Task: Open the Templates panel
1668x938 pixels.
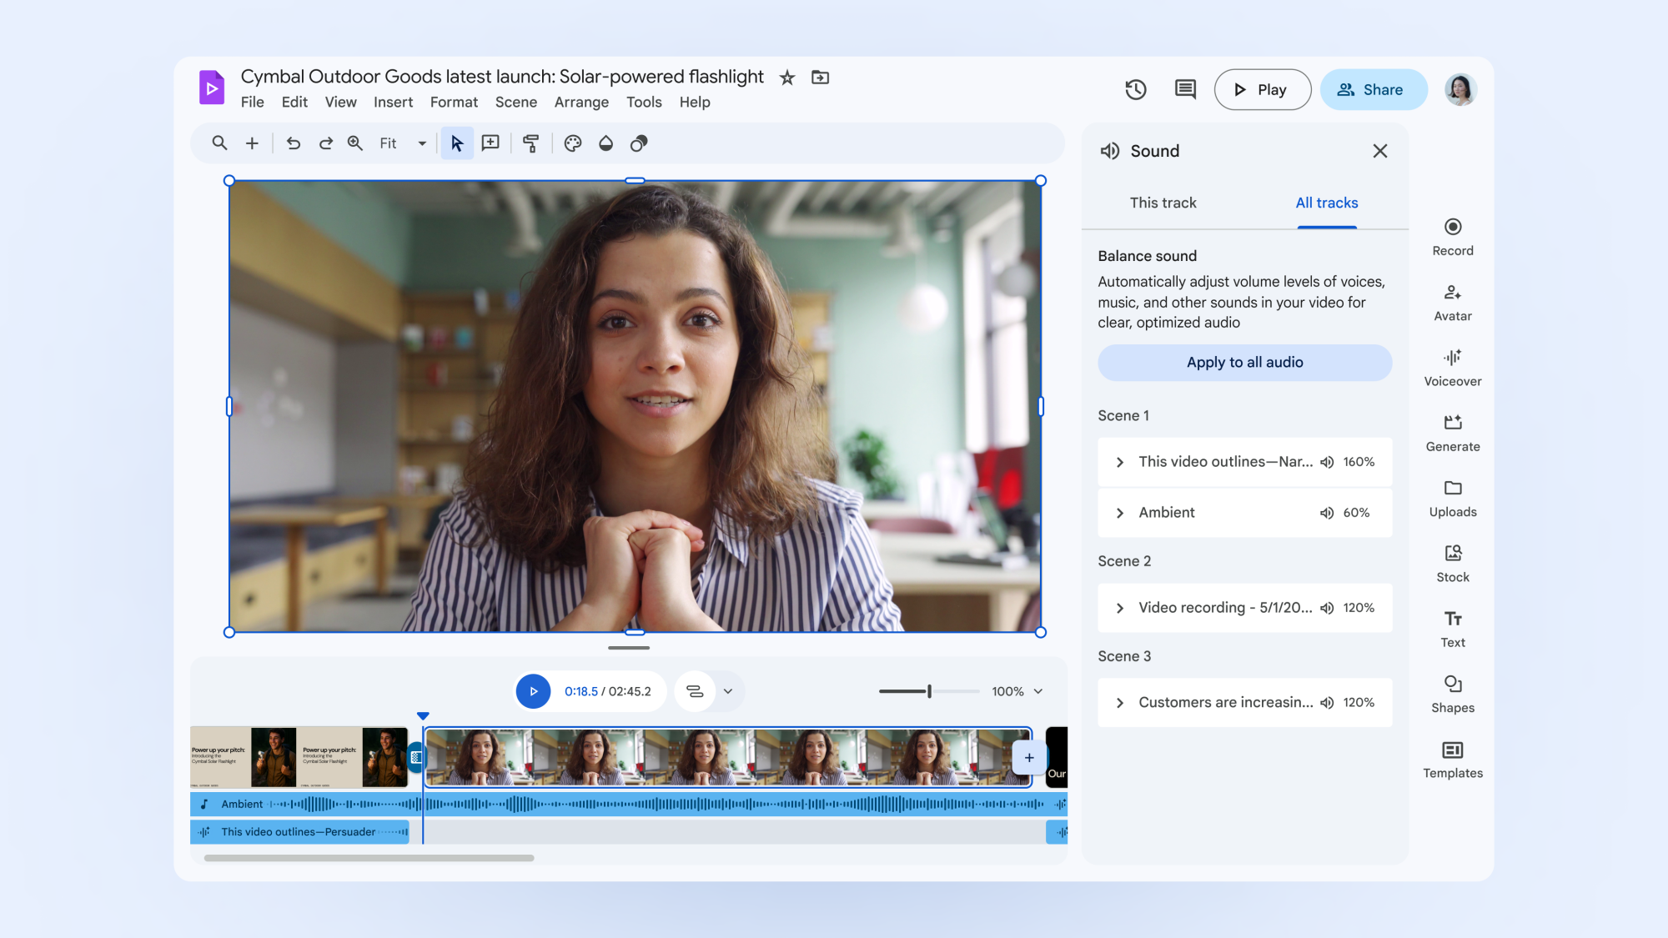Action: 1453,757
